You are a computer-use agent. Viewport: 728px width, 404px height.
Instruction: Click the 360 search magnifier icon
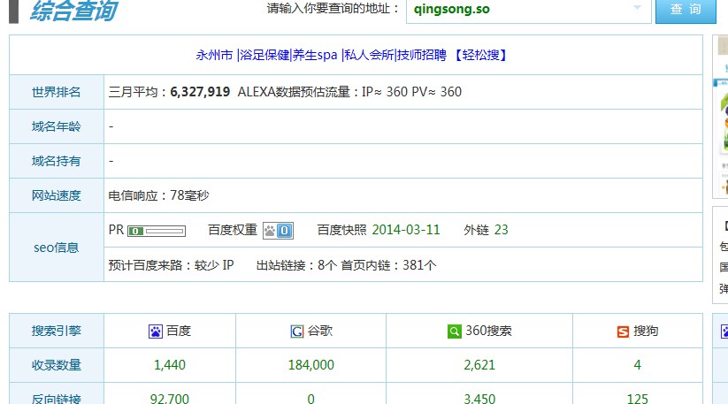click(x=455, y=332)
